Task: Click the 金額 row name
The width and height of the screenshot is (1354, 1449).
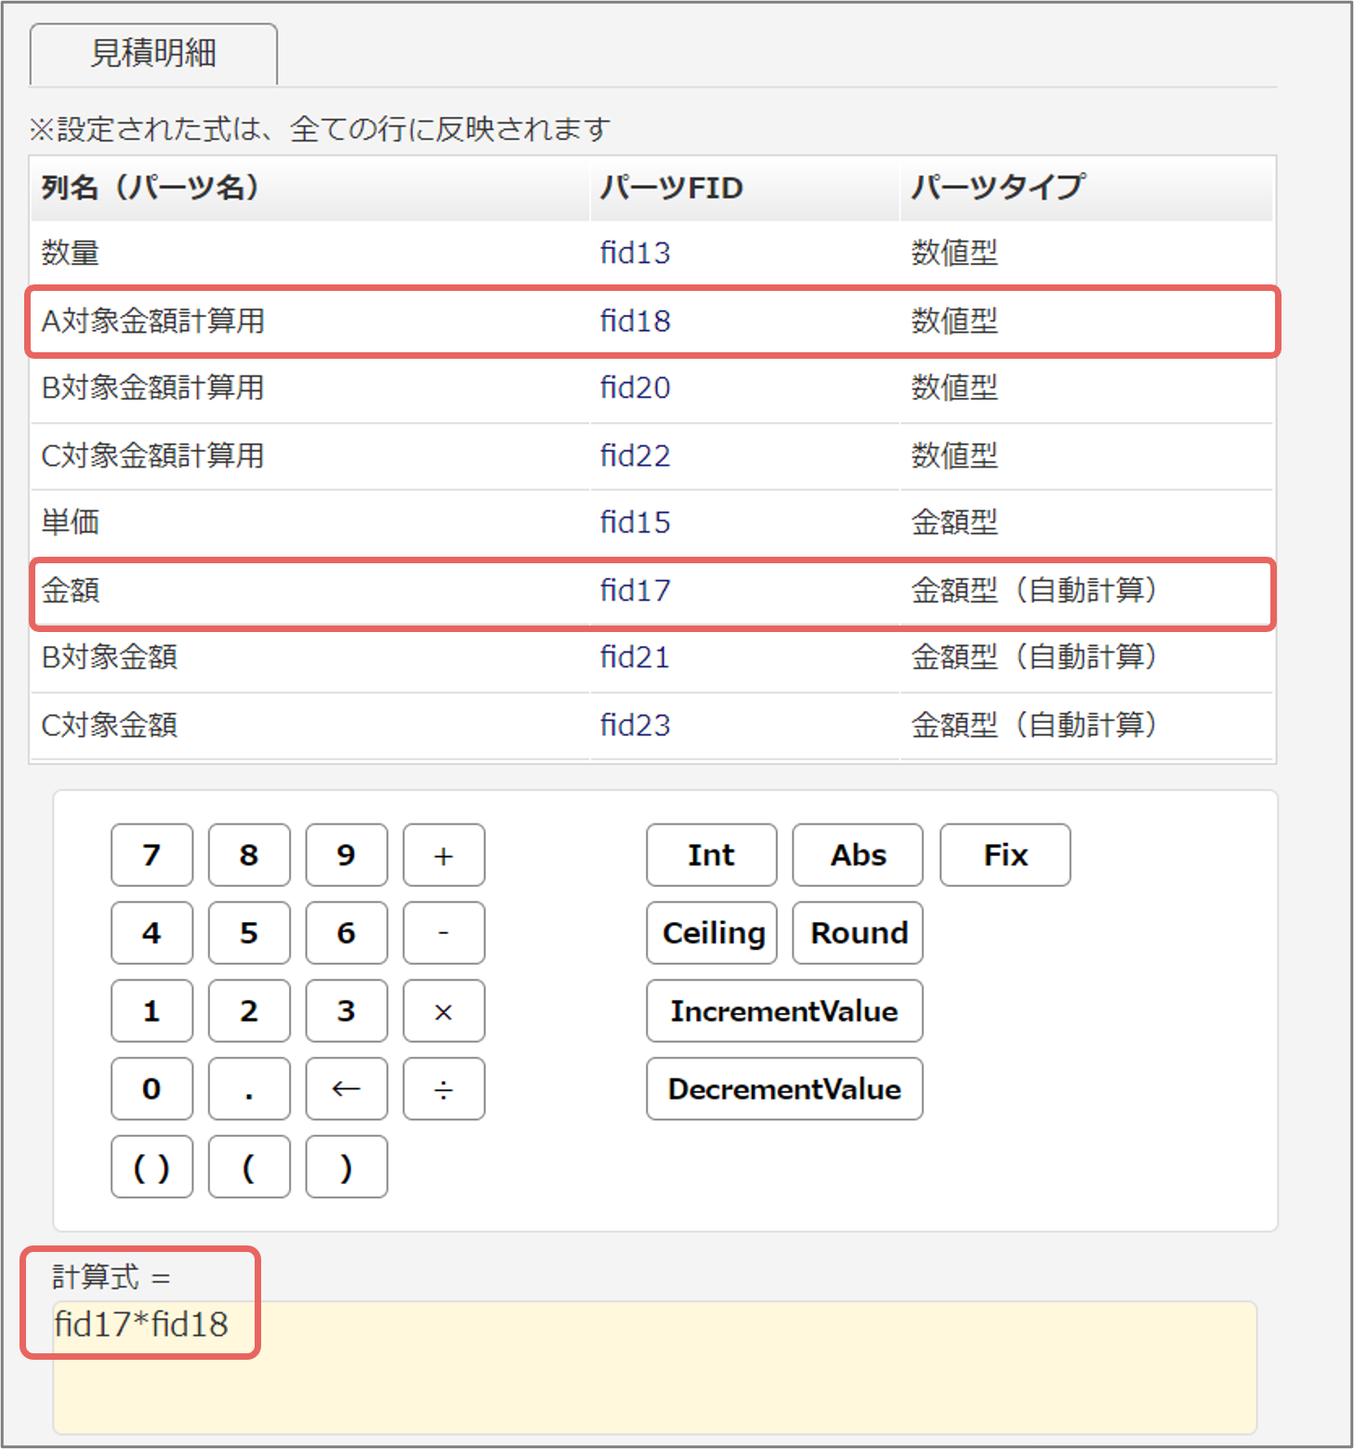Action: 71,590
